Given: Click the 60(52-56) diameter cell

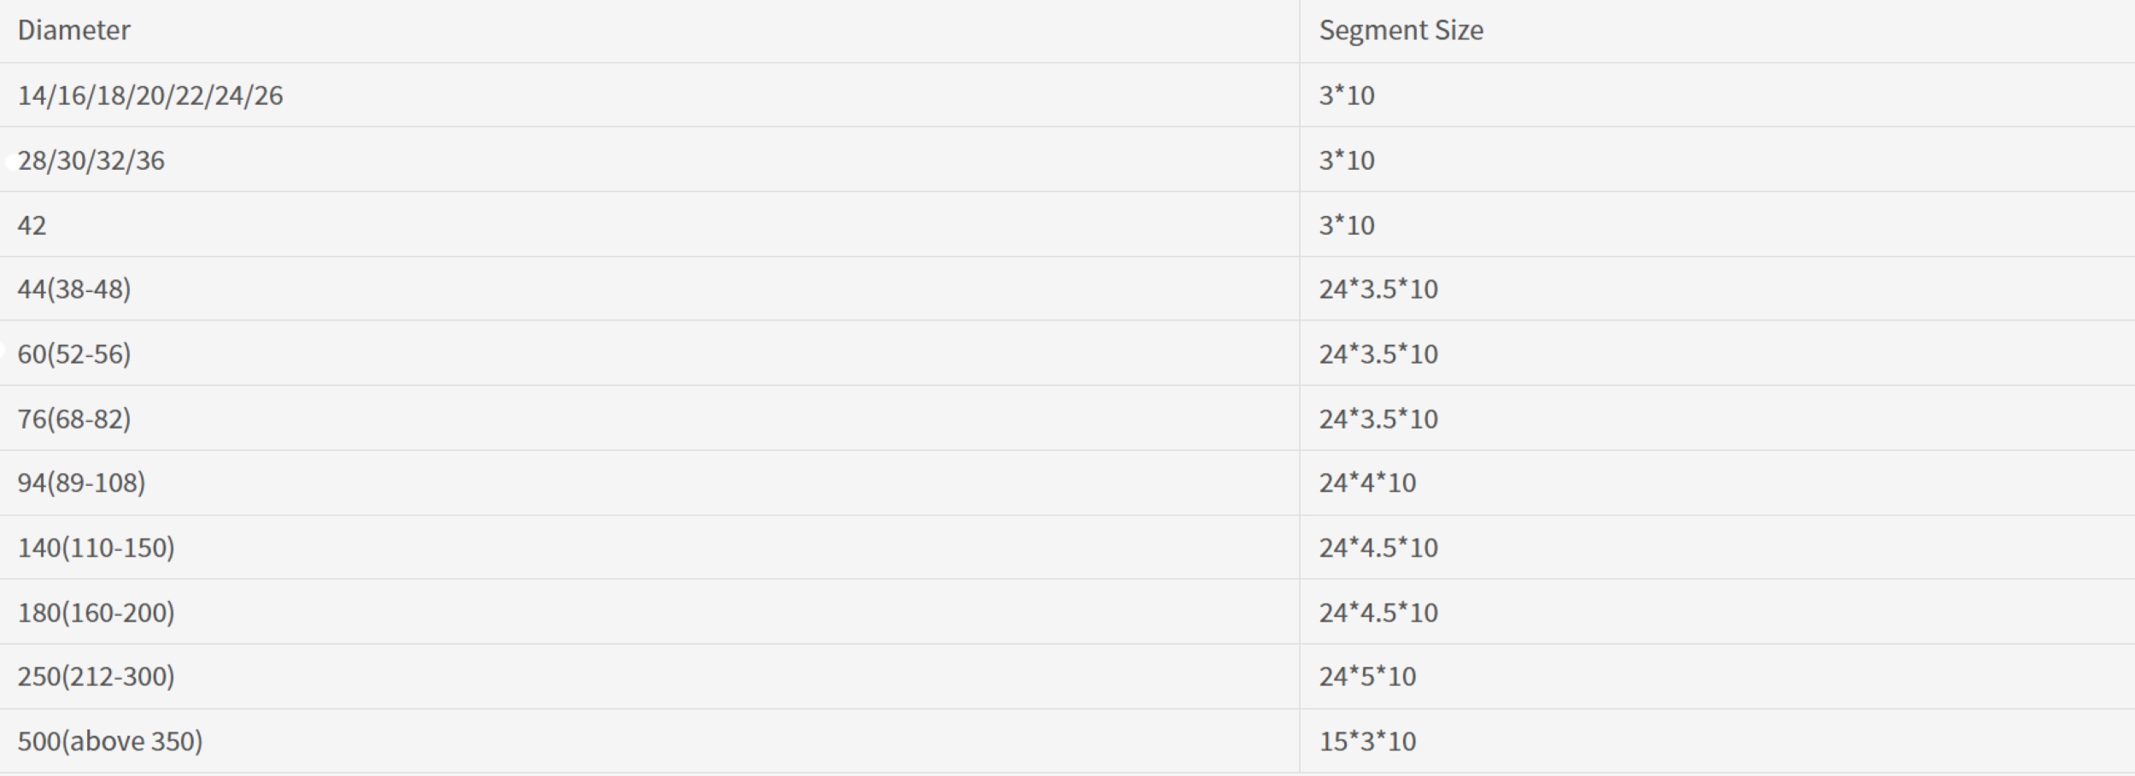Looking at the screenshot, I should [x=74, y=354].
